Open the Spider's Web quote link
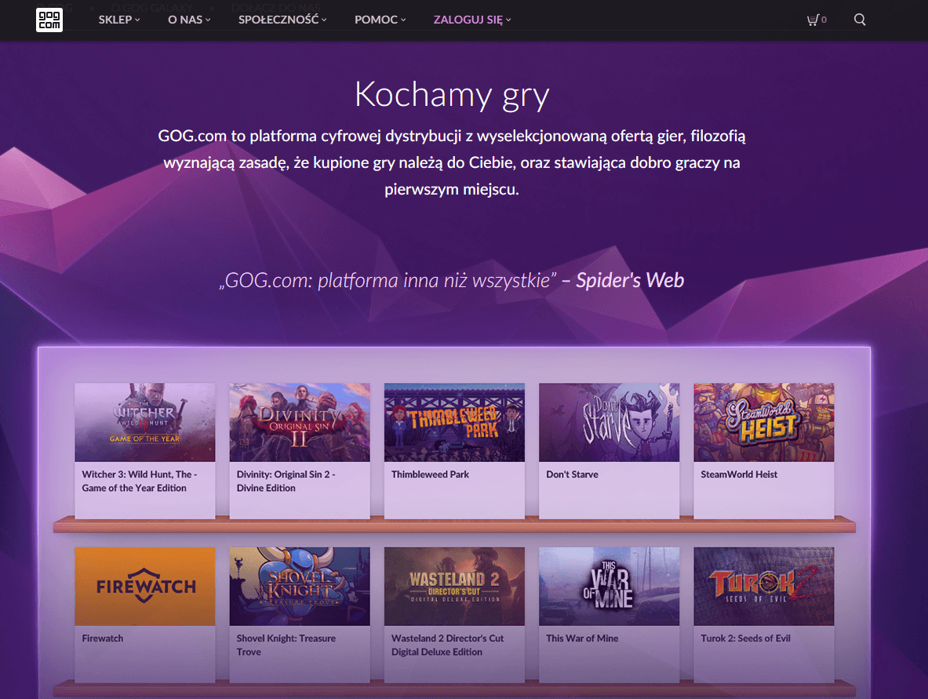 coord(630,280)
